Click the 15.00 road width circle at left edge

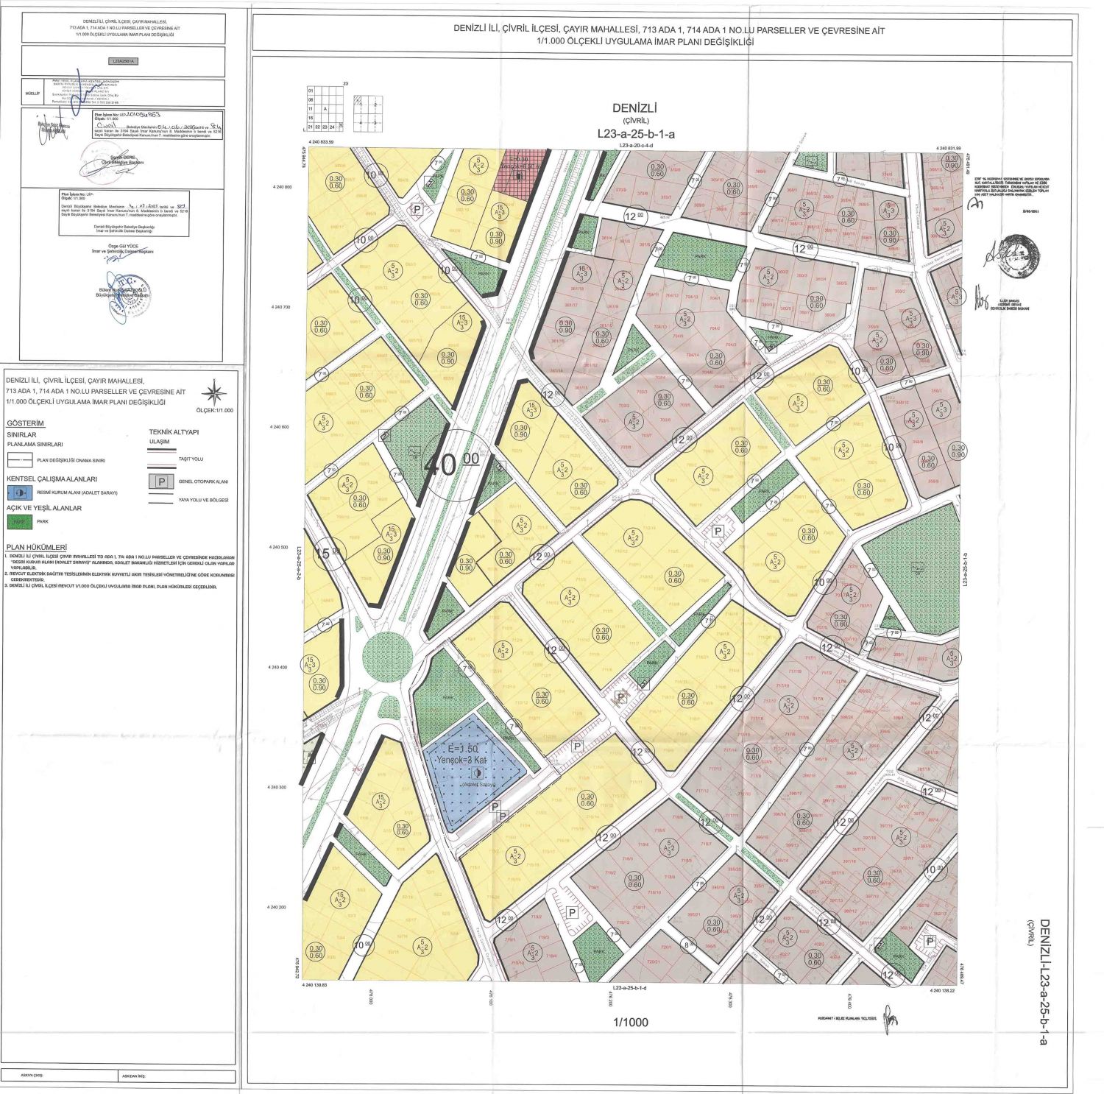pos(327,554)
